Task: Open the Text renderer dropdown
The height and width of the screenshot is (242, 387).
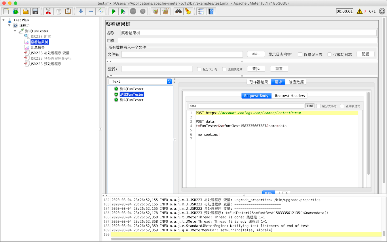Action: coord(140,82)
